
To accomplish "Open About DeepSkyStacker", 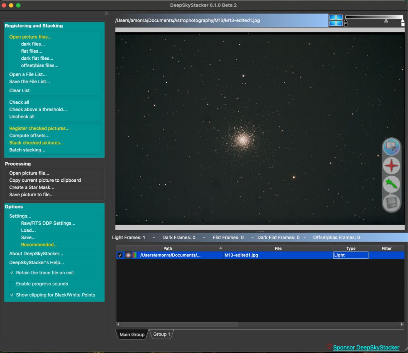I will (x=36, y=254).
